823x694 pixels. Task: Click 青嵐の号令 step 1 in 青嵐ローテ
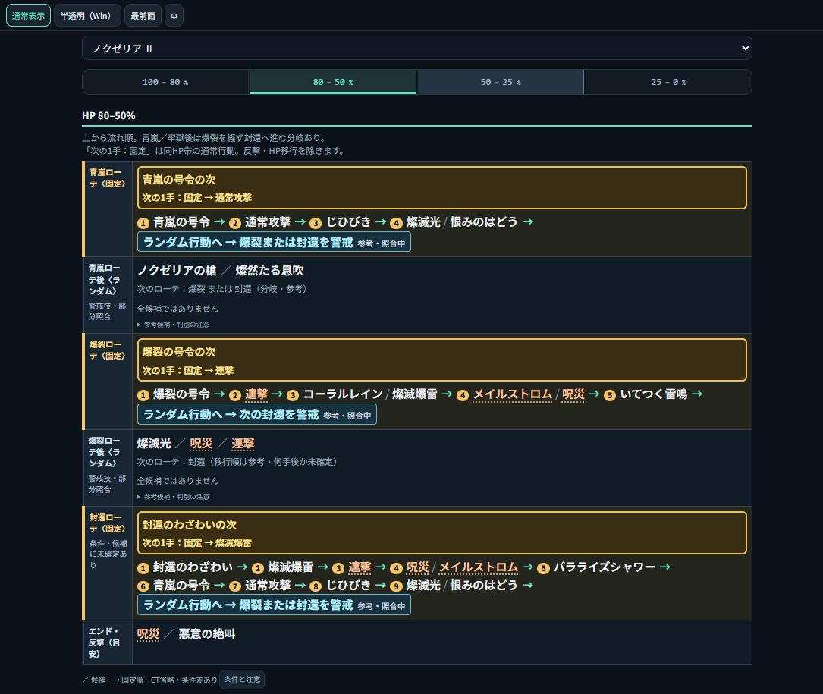coord(181,222)
